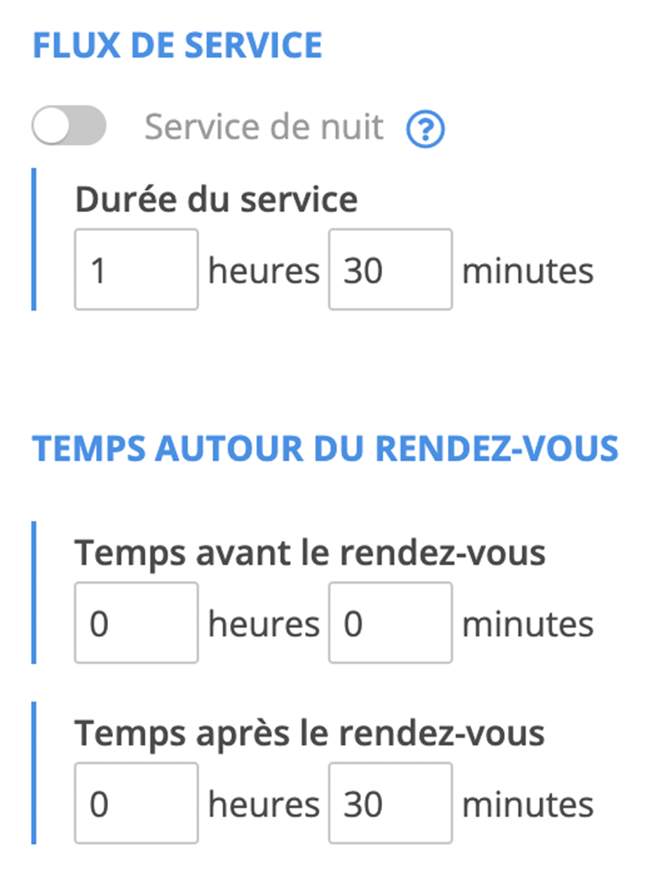The width and height of the screenshot is (671, 872).
Task: Focus the minutes box under Temps avant le rendez-vous
Action: click(x=391, y=622)
